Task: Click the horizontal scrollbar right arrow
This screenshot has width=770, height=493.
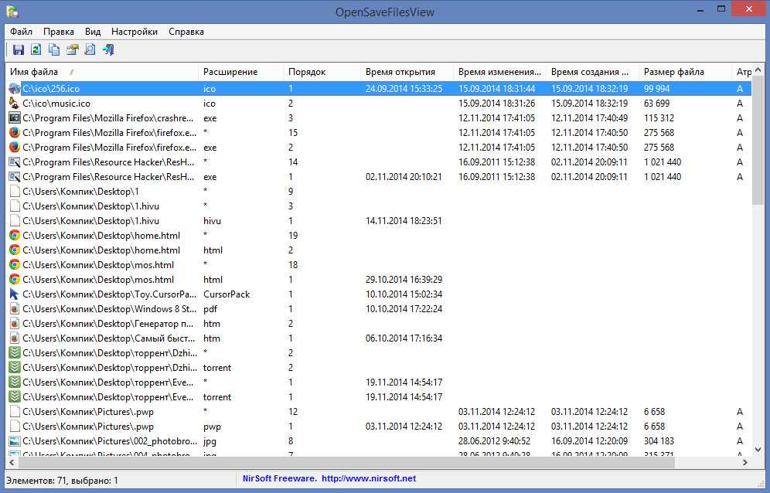Action: 744,462
